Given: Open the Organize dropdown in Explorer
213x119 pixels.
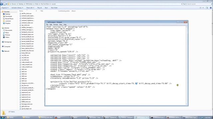Looking at the screenshot, I should [x=5, y=8].
